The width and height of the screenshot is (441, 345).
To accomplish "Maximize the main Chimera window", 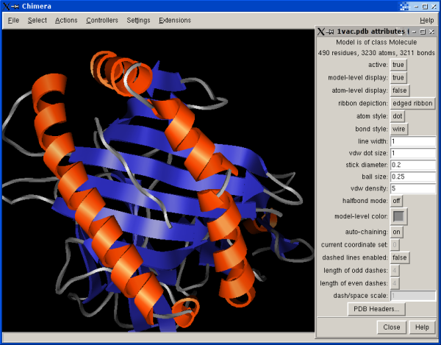I will [x=424, y=6].
